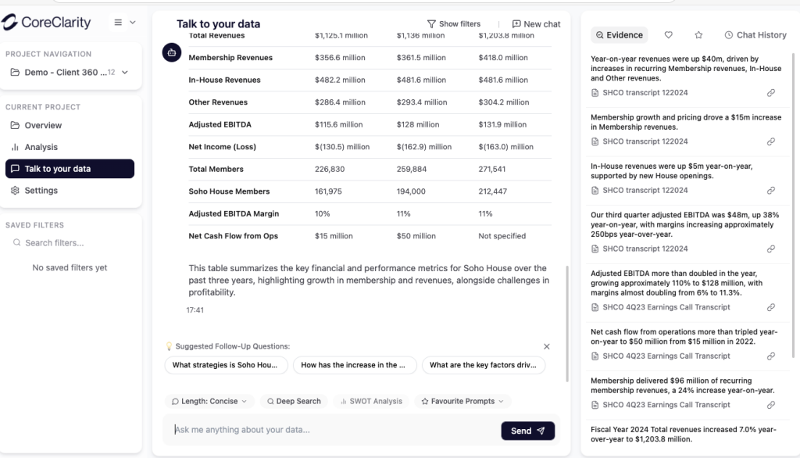Show filters for the chat

point(453,24)
